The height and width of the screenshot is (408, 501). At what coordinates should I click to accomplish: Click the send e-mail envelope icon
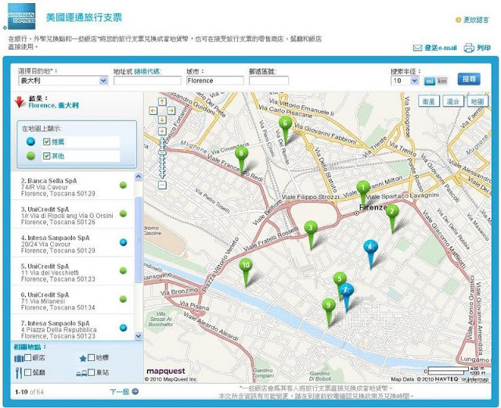pos(417,48)
